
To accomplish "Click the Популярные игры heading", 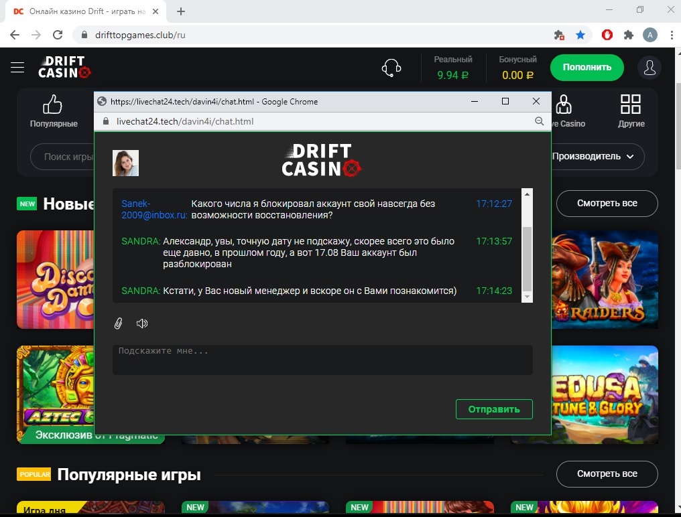I will tap(129, 474).
